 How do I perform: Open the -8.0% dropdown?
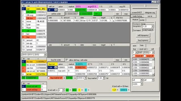141,84
